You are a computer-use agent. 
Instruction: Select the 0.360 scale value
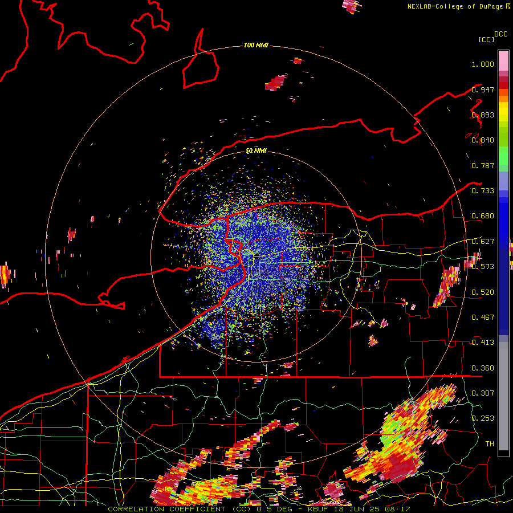[483, 368]
